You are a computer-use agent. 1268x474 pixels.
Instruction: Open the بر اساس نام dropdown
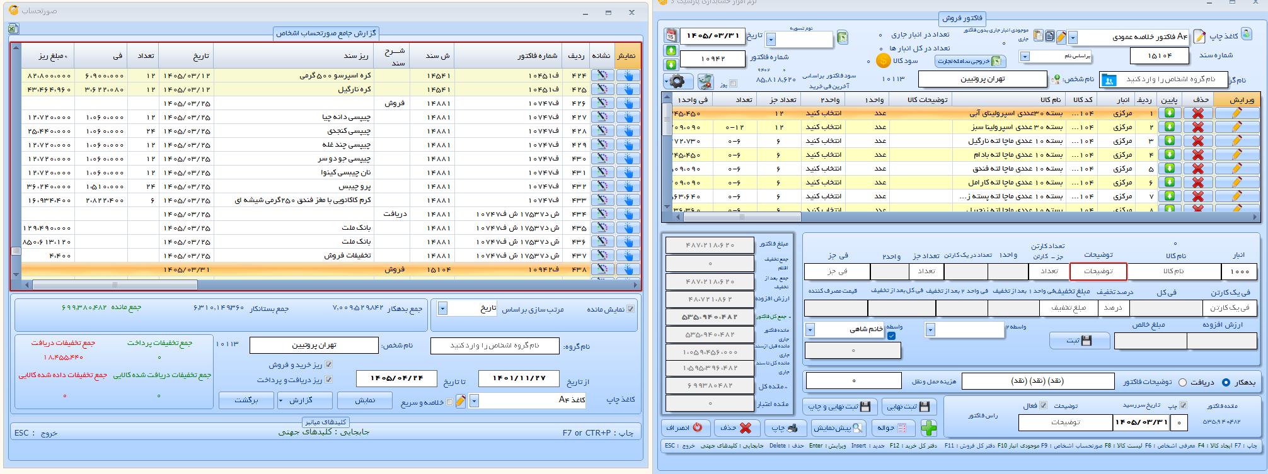(1025, 57)
